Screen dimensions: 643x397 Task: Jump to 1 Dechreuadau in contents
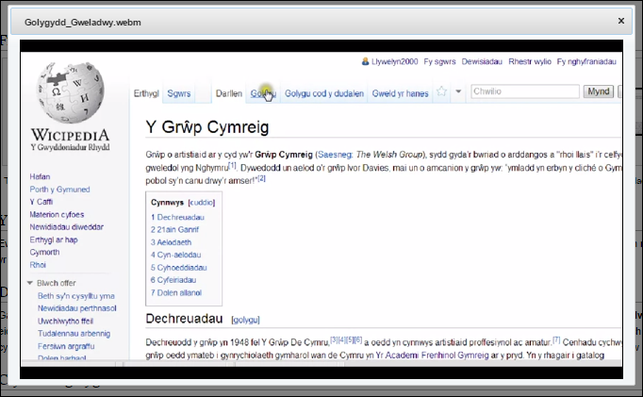(177, 218)
